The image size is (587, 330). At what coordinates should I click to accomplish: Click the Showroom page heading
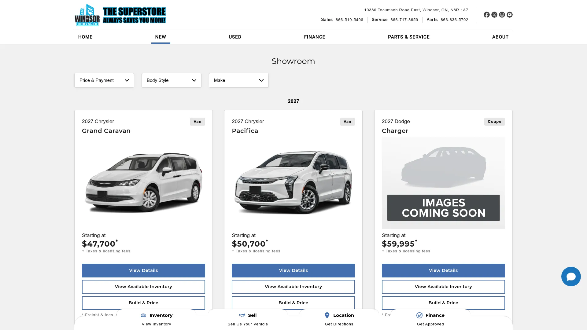click(x=293, y=61)
